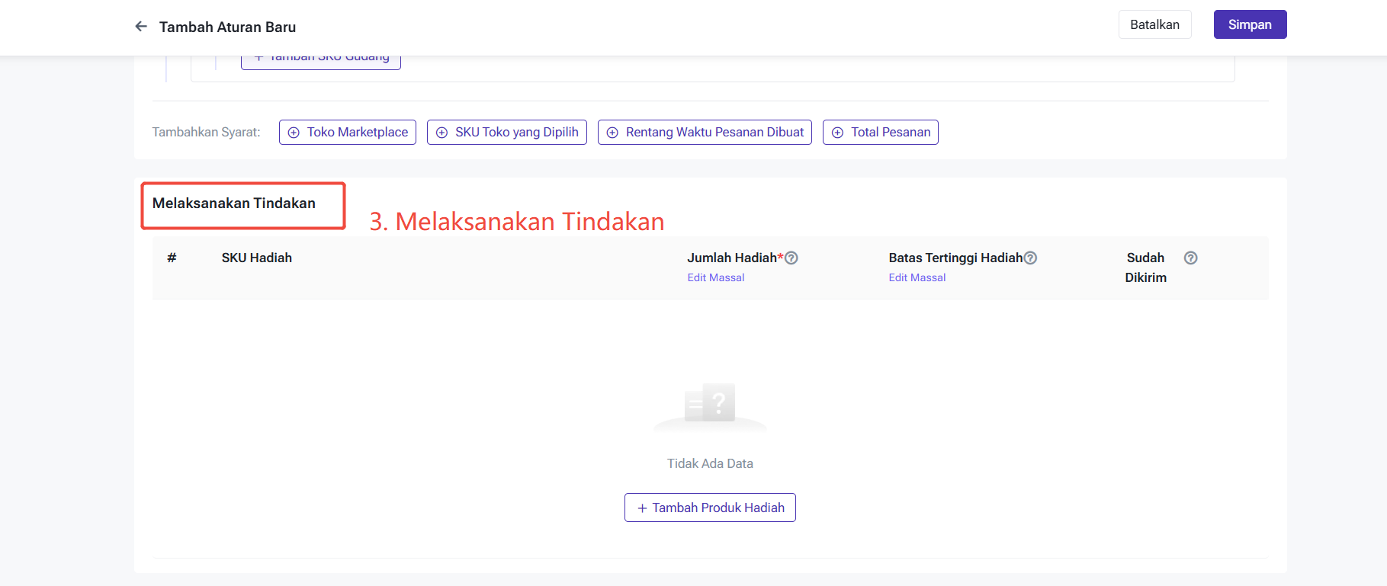Open Edit Massal under Batas Tertinggi Hadiah
This screenshot has height=586, width=1387.
tap(917, 278)
